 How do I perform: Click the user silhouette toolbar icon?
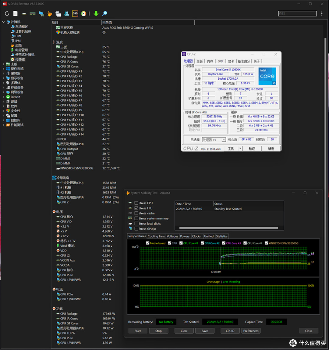67,14
